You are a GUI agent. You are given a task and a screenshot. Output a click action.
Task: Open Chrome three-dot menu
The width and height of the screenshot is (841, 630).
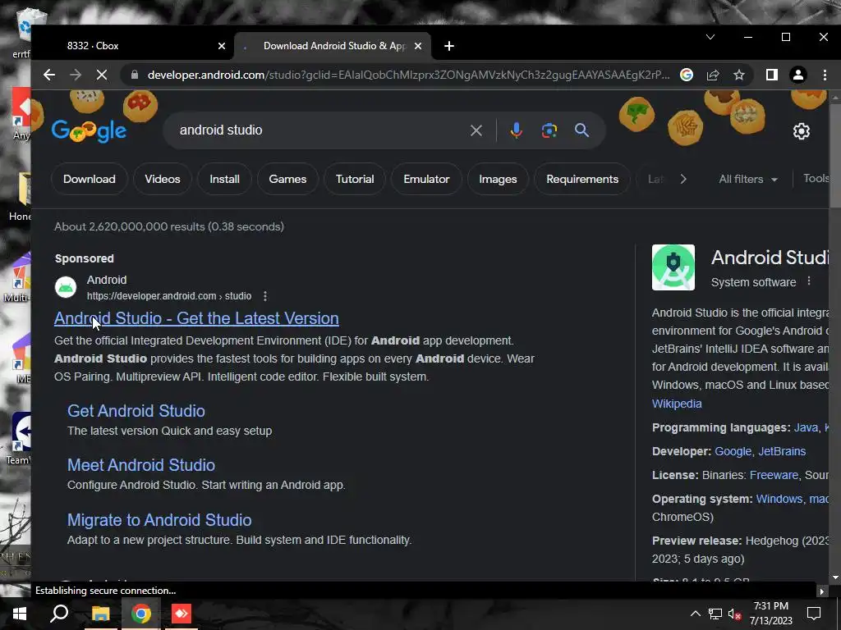click(x=825, y=75)
